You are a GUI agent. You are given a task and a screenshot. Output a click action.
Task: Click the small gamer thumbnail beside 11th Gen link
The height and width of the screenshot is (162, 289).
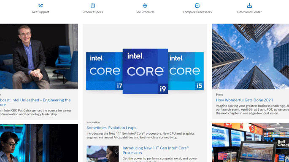tap(103, 154)
